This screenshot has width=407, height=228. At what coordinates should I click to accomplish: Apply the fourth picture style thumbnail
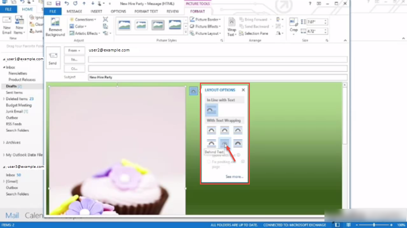coord(175,25)
